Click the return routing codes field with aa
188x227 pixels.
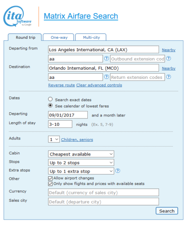click(x=75, y=77)
